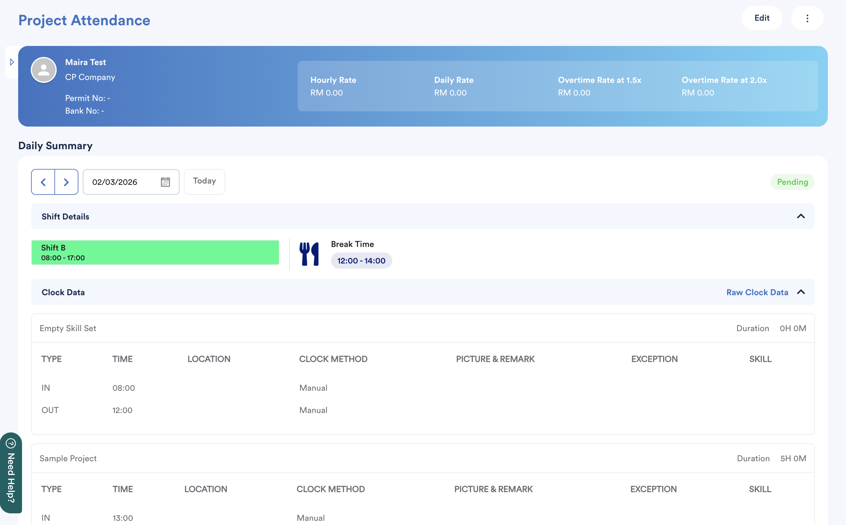Expand the sidebar triangle arrow
Viewport: 846px width, 525px height.
coord(12,62)
